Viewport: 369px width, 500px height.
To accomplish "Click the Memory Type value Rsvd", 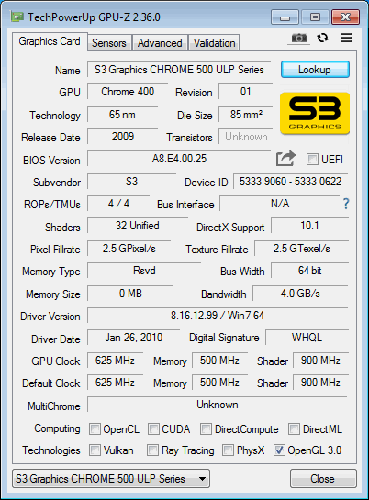I will point(144,271).
